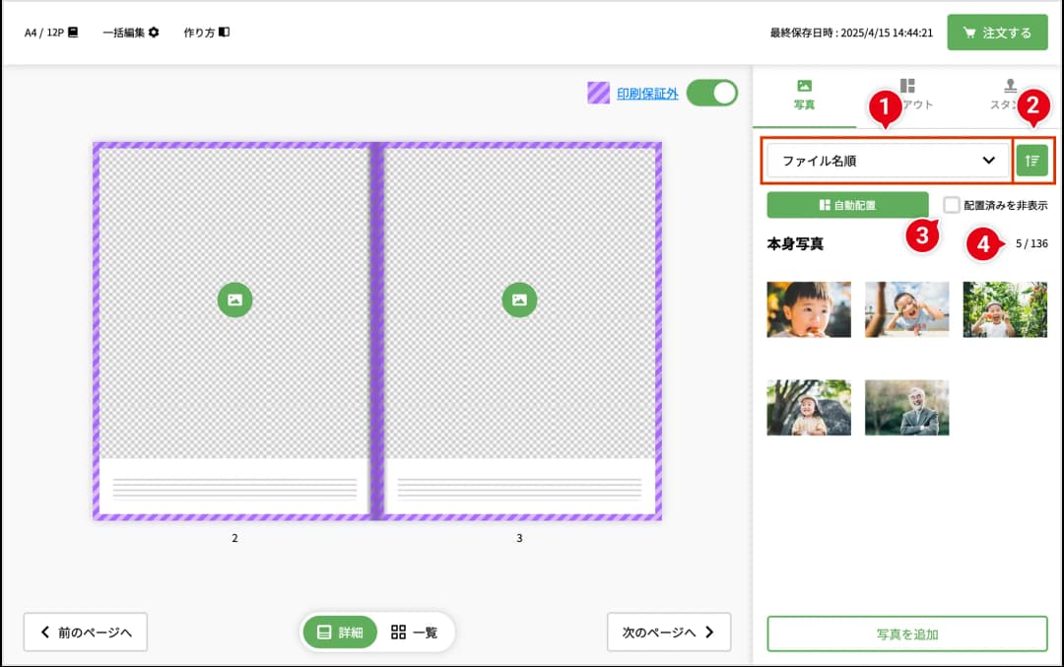Enable the 配置済みを非表示 checkbox
Viewport: 1064px width, 667px height.
[x=950, y=204]
